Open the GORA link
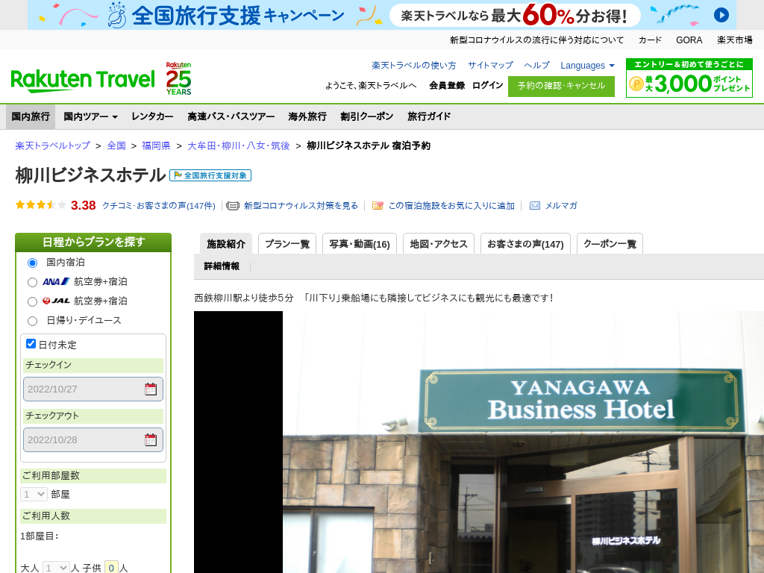This screenshot has width=764, height=573. [689, 40]
